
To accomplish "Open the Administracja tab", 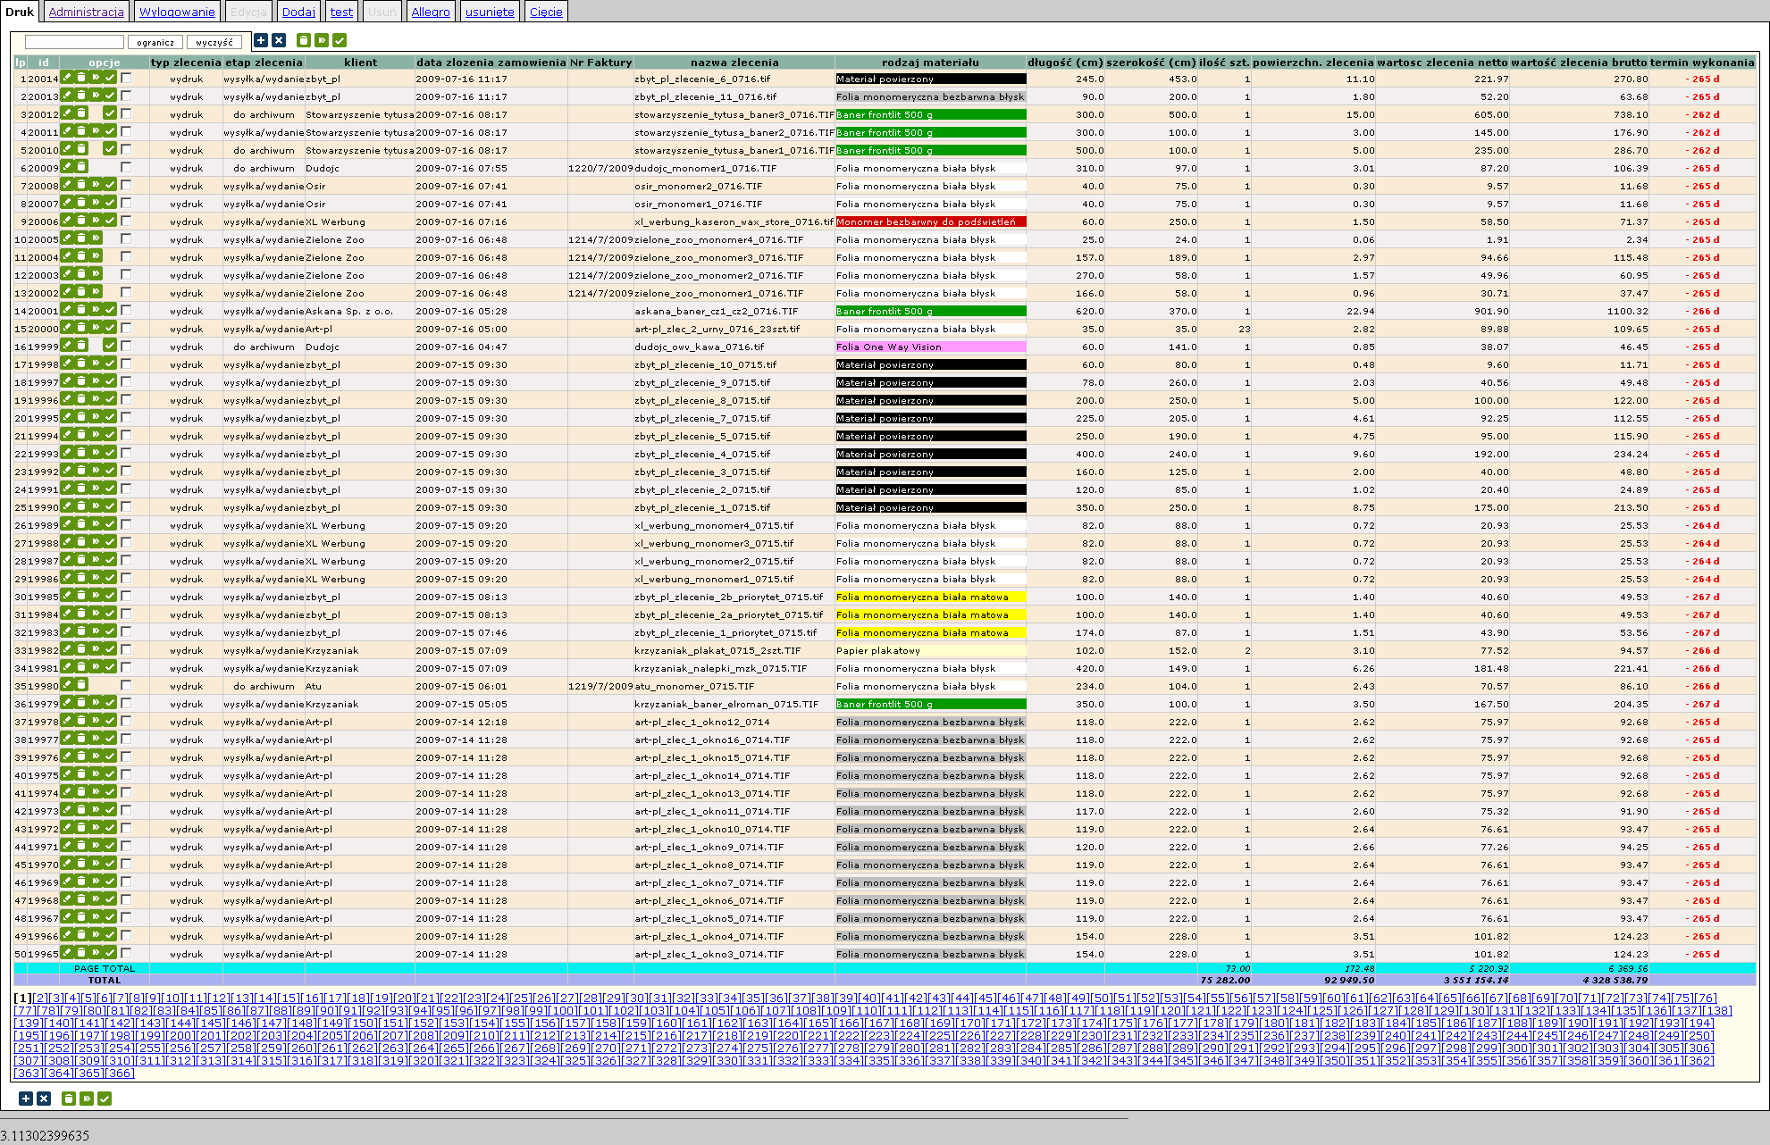I will 86,12.
